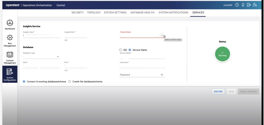This screenshot has height=125, width=264.
Task: Click the Save & Restart button
Action: 248,91
